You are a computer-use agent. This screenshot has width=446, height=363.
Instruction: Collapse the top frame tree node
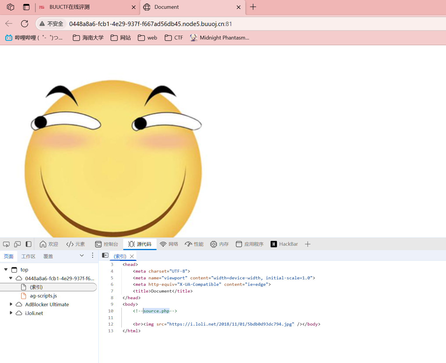click(x=6, y=269)
